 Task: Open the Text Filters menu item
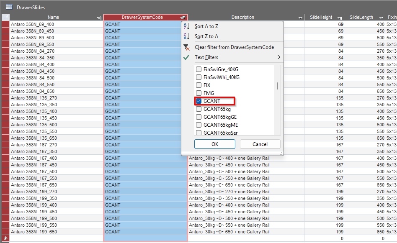pyautogui.click(x=206, y=57)
